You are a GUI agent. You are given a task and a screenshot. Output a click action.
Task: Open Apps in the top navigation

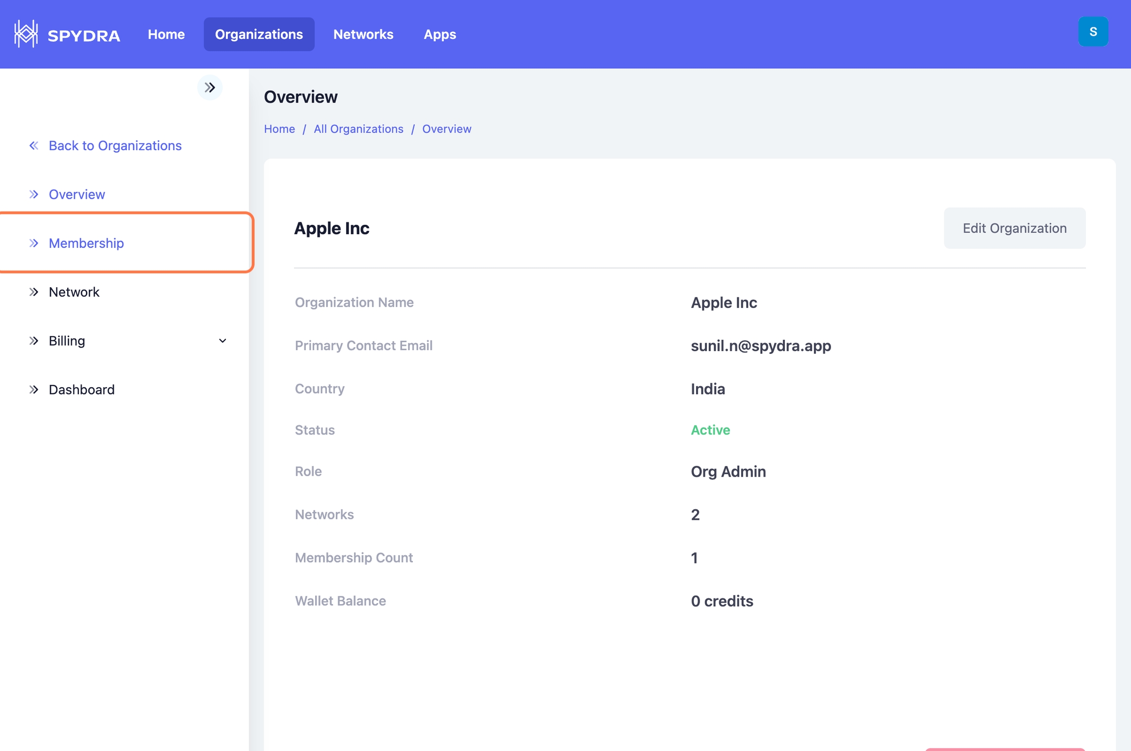pyautogui.click(x=439, y=34)
